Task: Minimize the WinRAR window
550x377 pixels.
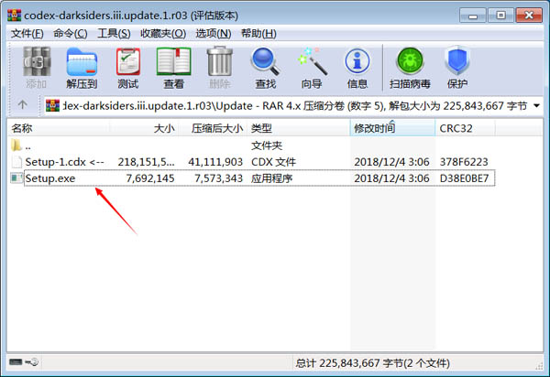Action: point(473,16)
